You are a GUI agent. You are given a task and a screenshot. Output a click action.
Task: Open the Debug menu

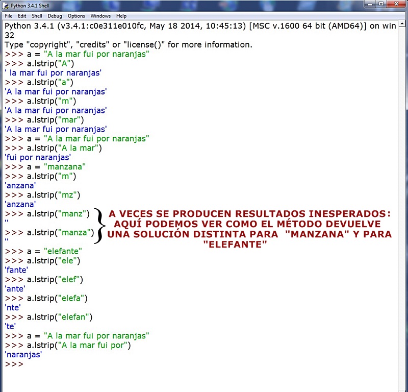pyautogui.click(x=54, y=16)
